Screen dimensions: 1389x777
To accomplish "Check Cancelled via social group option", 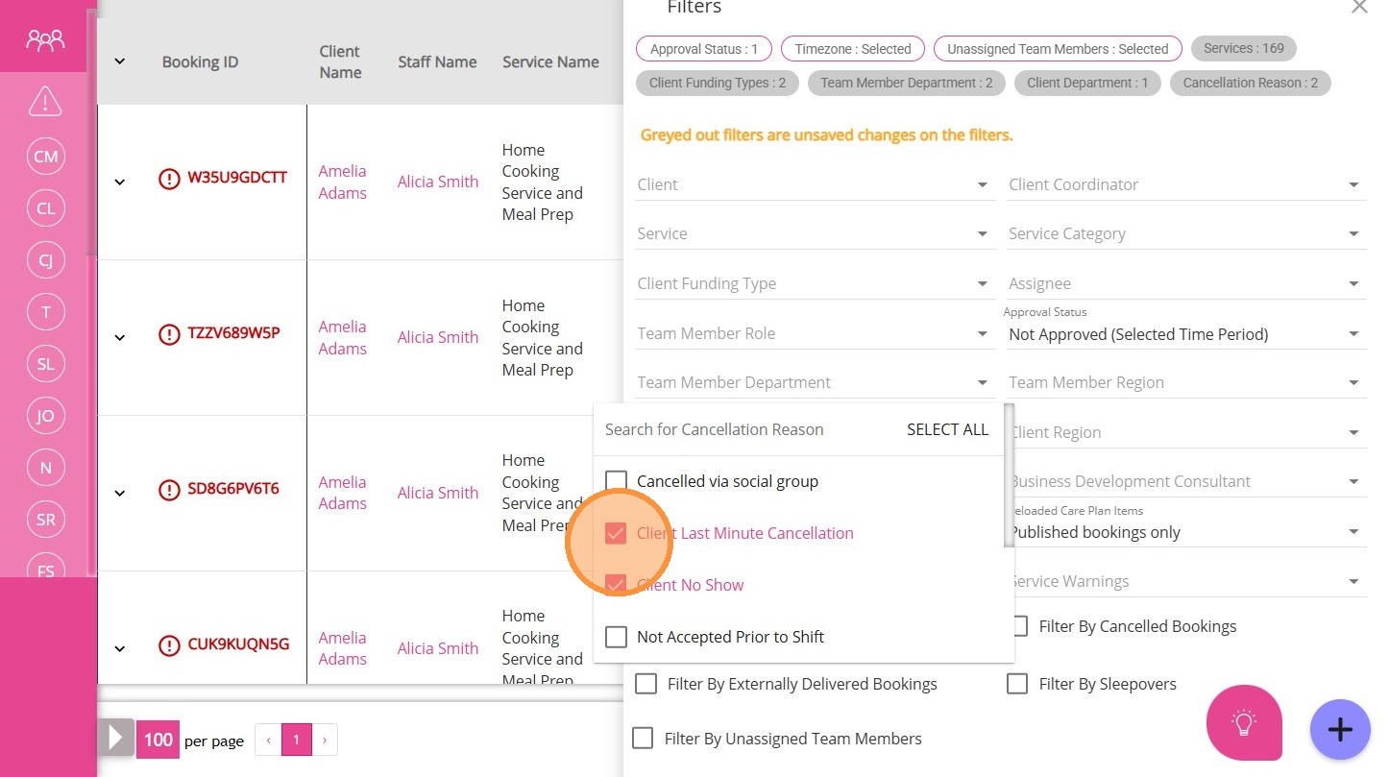I will click(616, 481).
